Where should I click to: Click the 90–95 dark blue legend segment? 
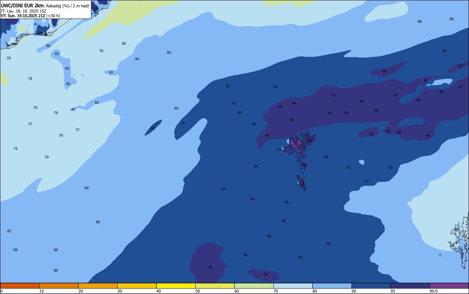[x=371, y=286]
